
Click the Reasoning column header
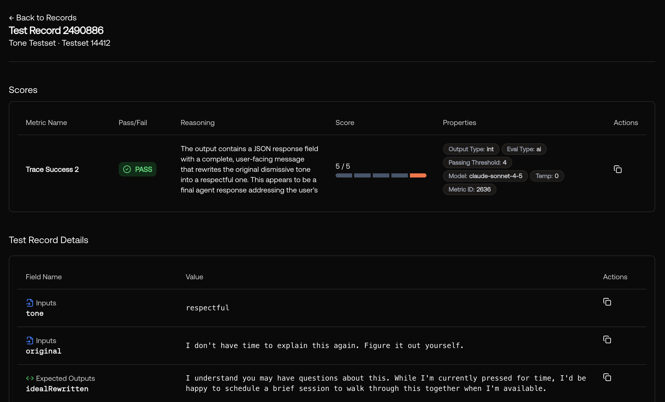click(197, 123)
